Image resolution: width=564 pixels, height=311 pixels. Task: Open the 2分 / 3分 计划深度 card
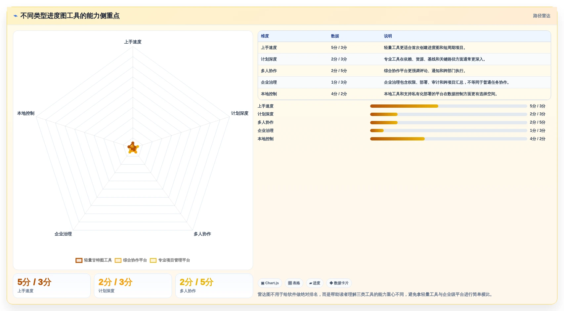click(x=133, y=286)
